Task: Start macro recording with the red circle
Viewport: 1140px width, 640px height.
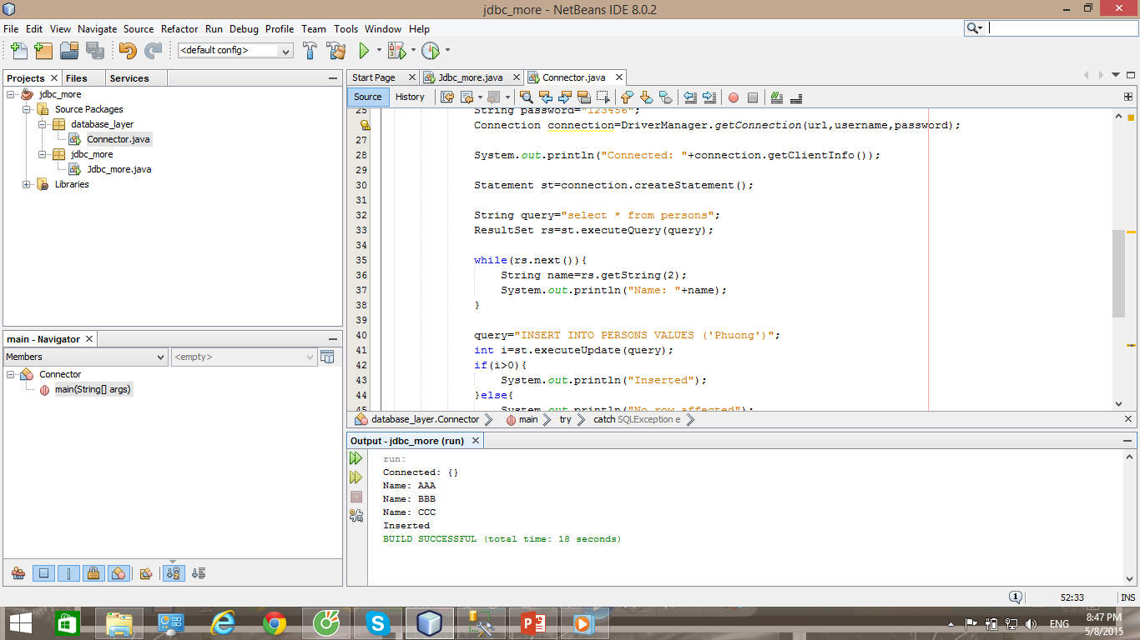Action: 734,97
